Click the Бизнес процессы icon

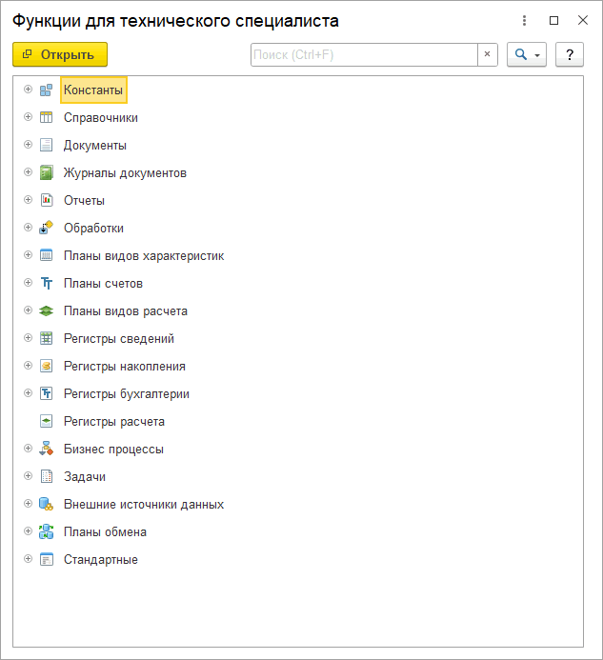tap(46, 449)
